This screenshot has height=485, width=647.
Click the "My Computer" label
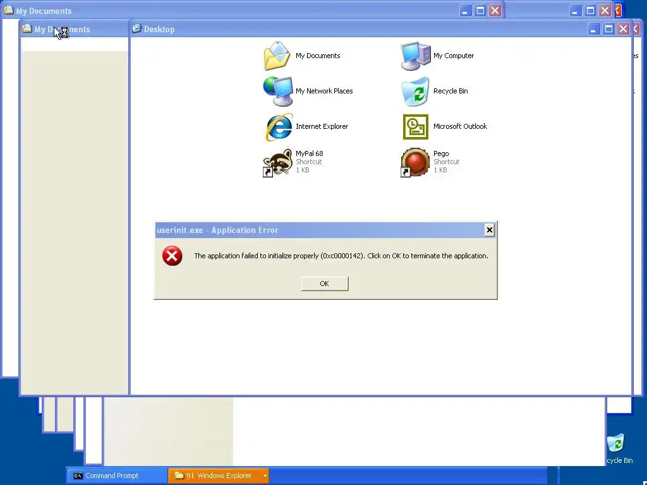point(454,56)
